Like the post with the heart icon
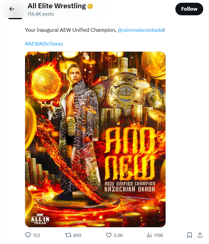 [x=109, y=235]
